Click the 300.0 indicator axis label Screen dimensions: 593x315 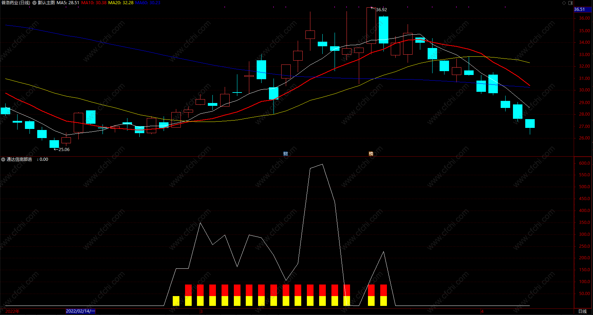pos(584,234)
